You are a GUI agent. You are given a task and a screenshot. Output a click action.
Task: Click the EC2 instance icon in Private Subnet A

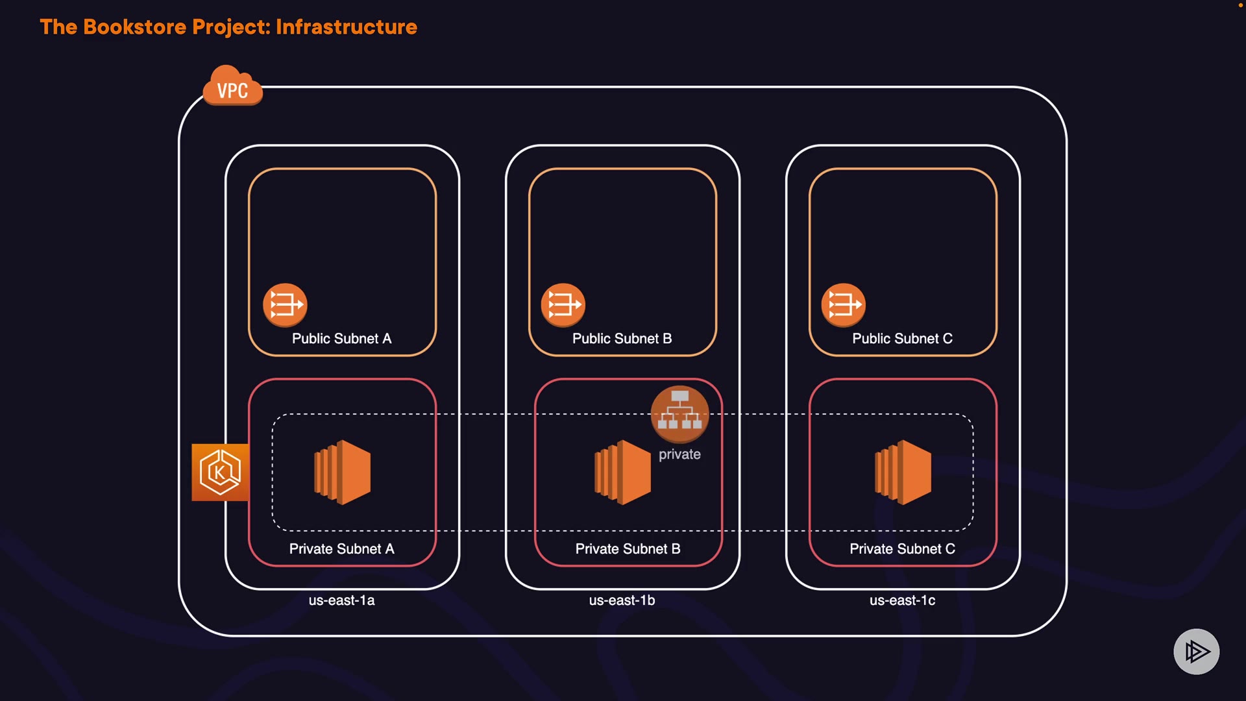343,472
